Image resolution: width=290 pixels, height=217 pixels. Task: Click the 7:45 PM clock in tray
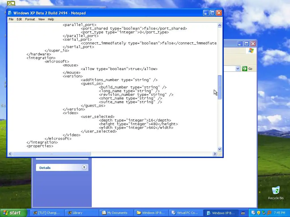pyautogui.click(x=280, y=213)
